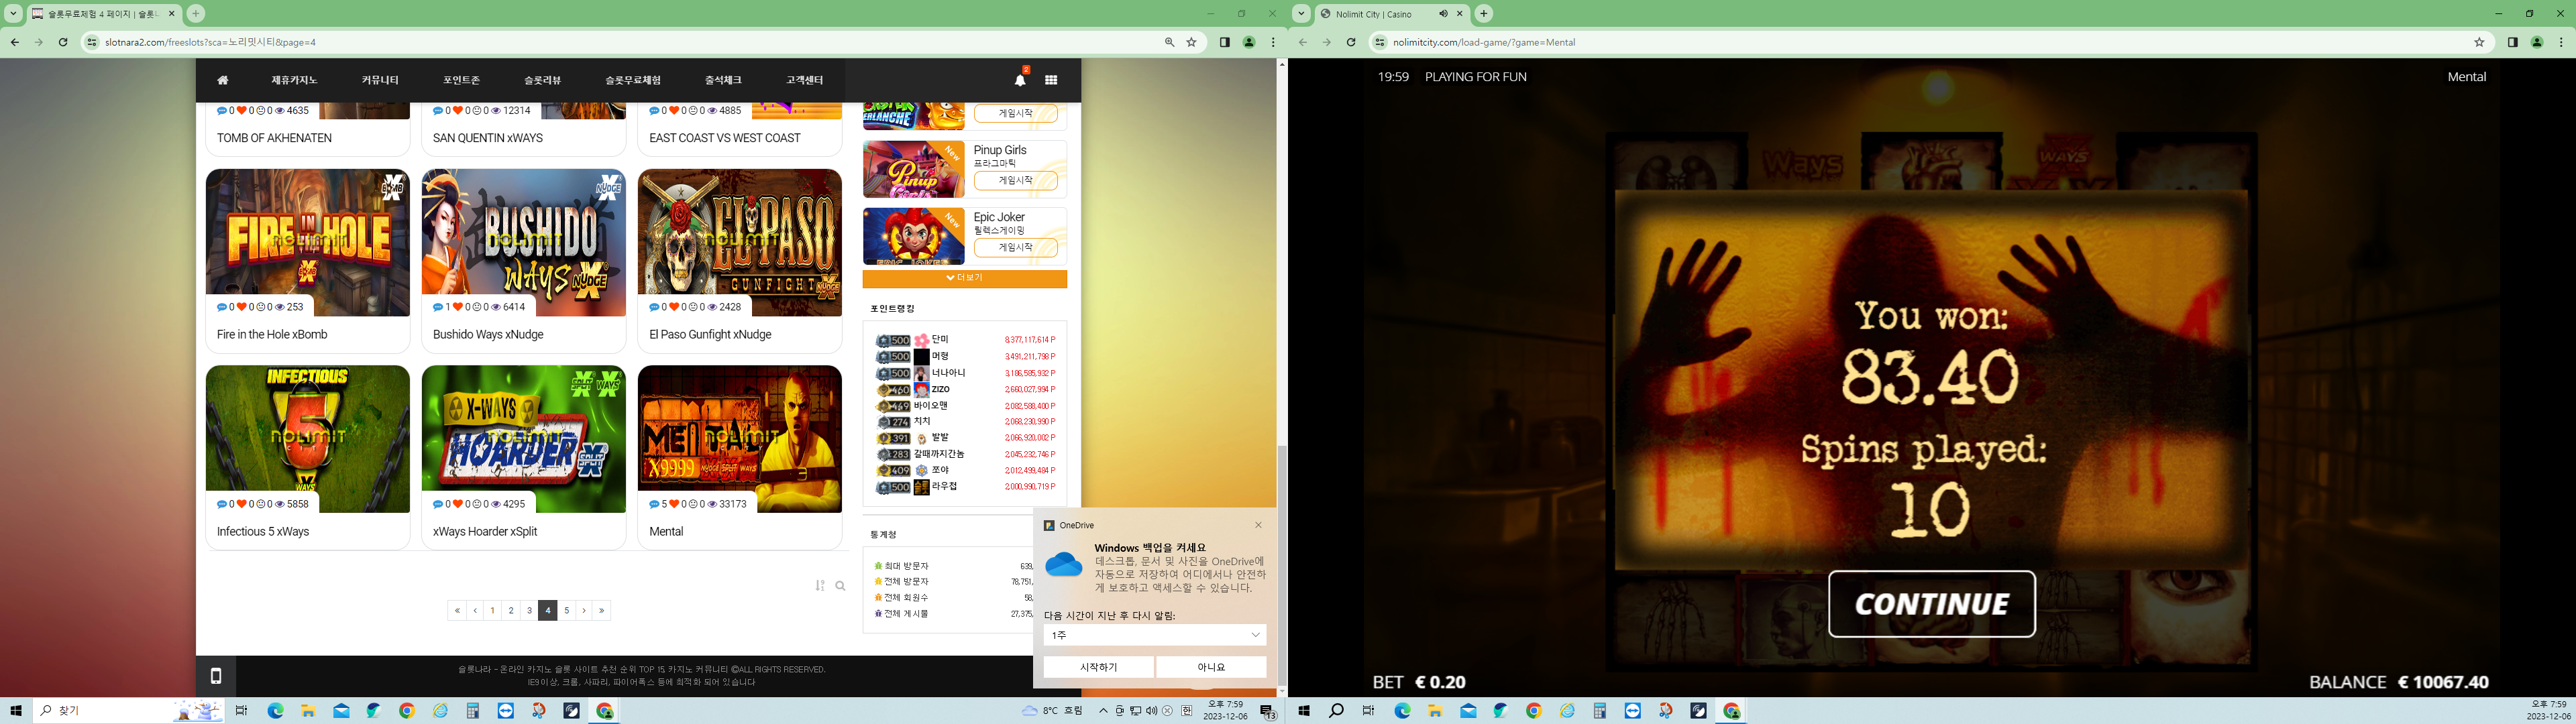The width and height of the screenshot is (2576, 724).
Task: Open the 출석체크 menu
Action: click(x=723, y=80)
